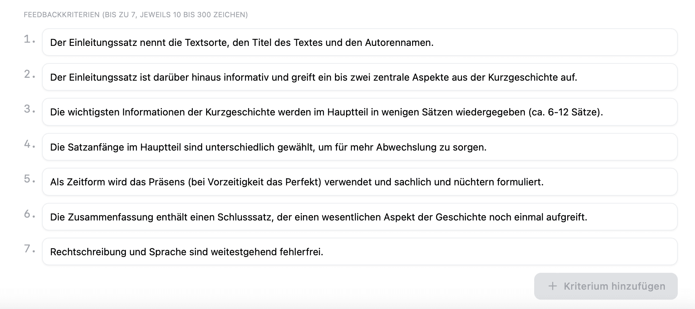
Task: Focus the field about an informative Einleitungssatz
Action: [359, 77]
